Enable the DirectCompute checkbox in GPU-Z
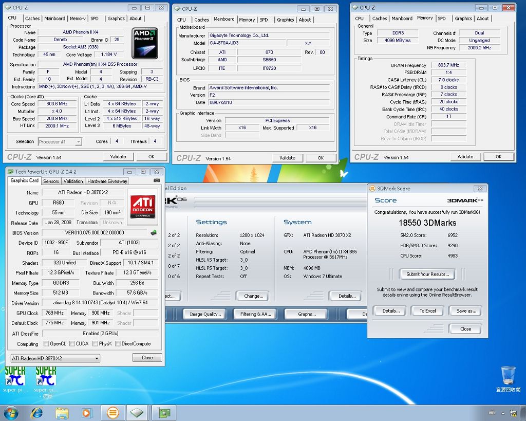The height and width of the screenshot is (421, 526). point(118,343)
